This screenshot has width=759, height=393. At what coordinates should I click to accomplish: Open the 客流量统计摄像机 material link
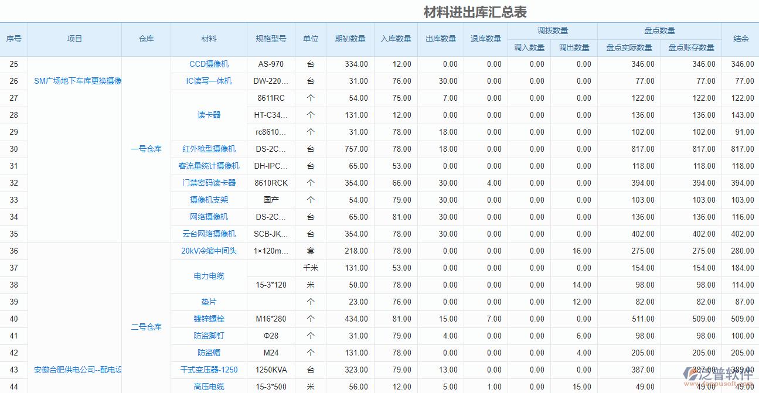click(x=208, y=166)
